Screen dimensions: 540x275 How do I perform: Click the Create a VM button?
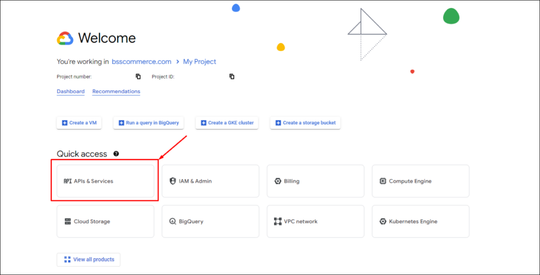(x=79, y=123)
